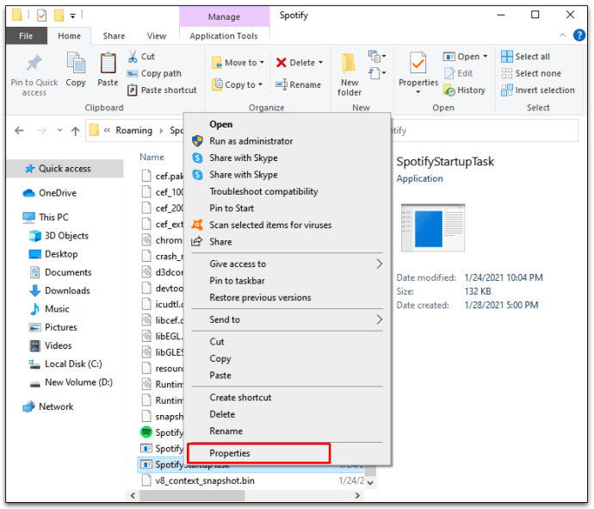Create a New folder
The height and width of the screenshot is (509, 594).
349,75
